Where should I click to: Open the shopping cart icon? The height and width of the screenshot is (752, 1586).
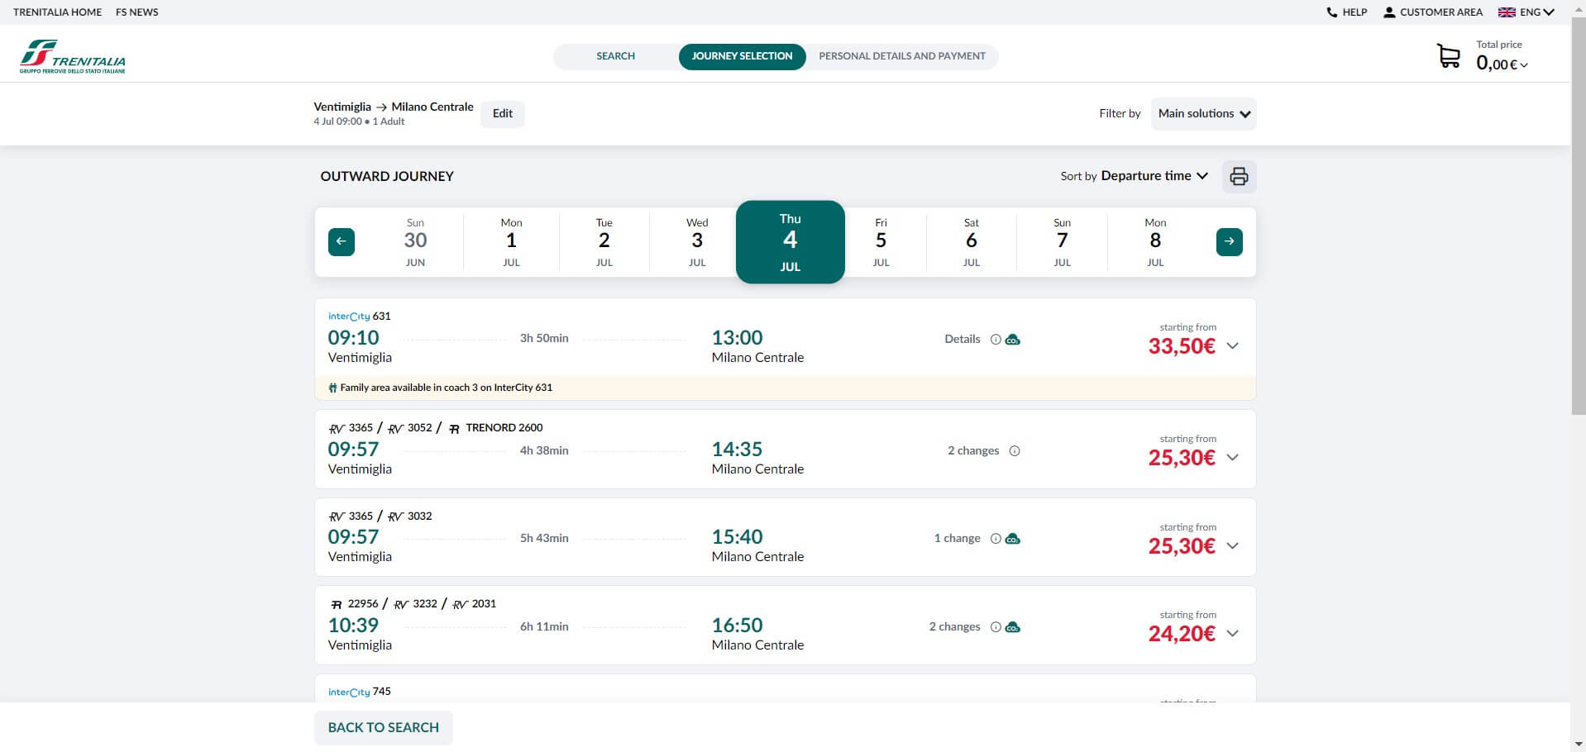coord(1449,56)
